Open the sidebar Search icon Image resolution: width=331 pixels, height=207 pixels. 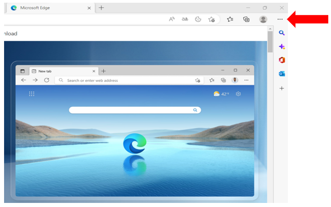click(x=282, y=33)
